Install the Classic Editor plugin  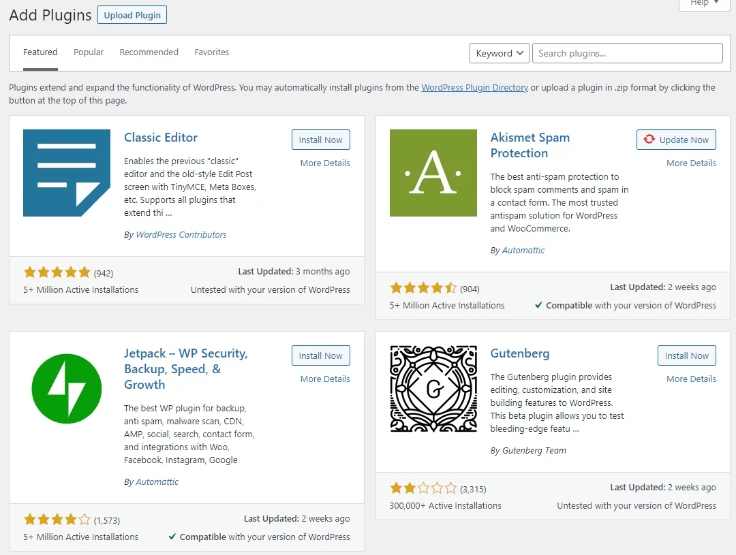coord(320,140)
